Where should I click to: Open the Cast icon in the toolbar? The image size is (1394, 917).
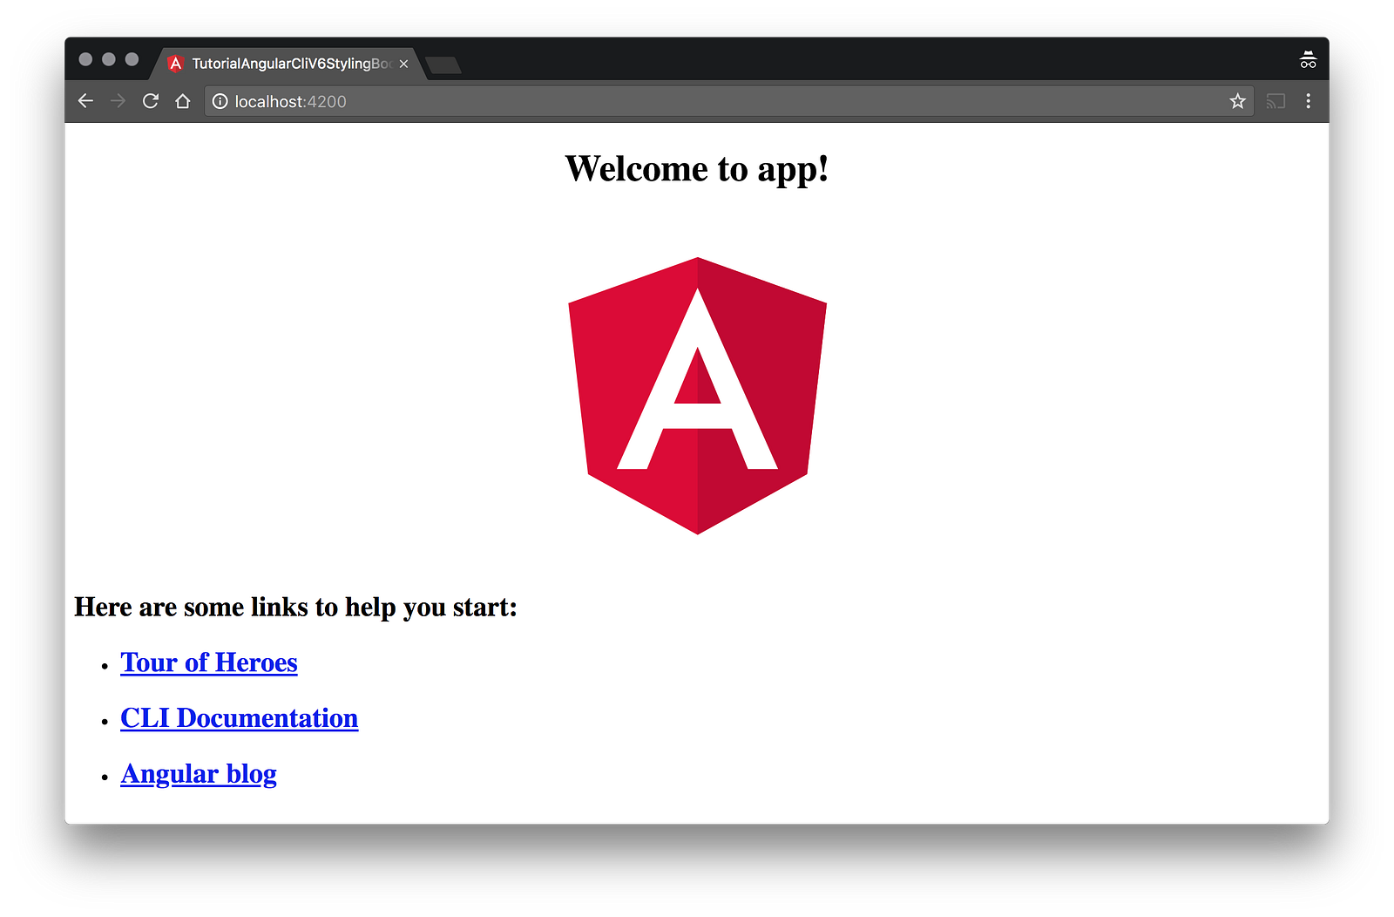(1276, 101)
